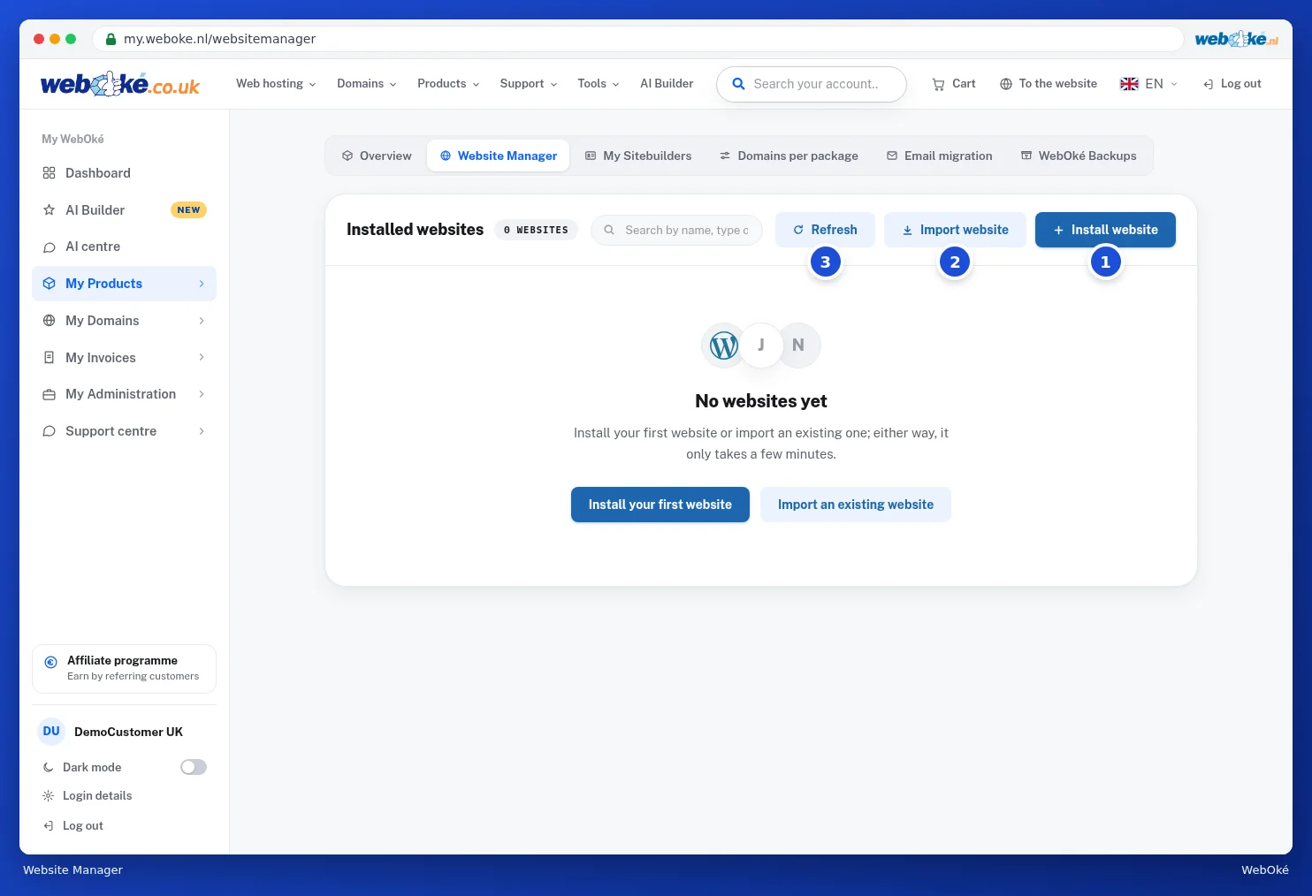Viewport: 1312px width, 896px height.
Task: Open the Support dropdown menu
Action: 529,84
